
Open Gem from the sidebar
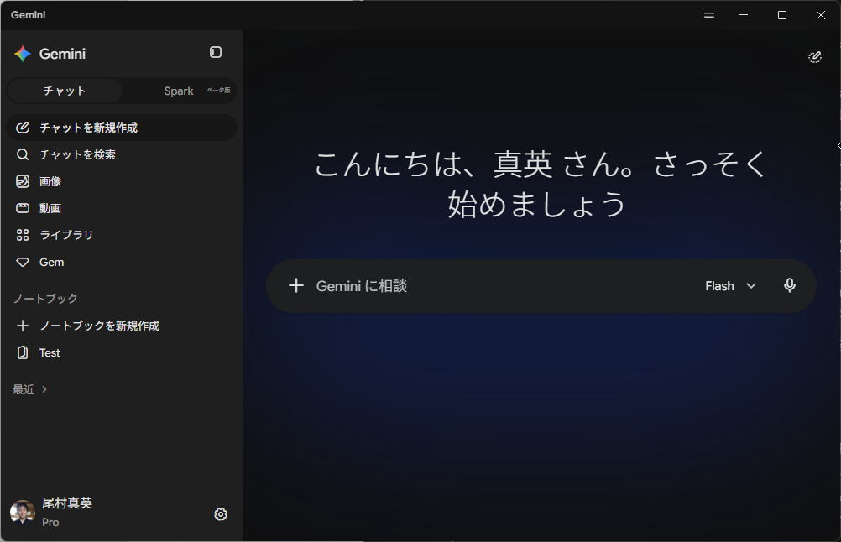click(122, 262)
